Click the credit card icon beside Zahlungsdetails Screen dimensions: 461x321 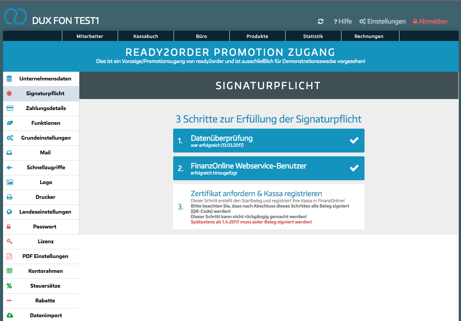(x=10, y=109)
